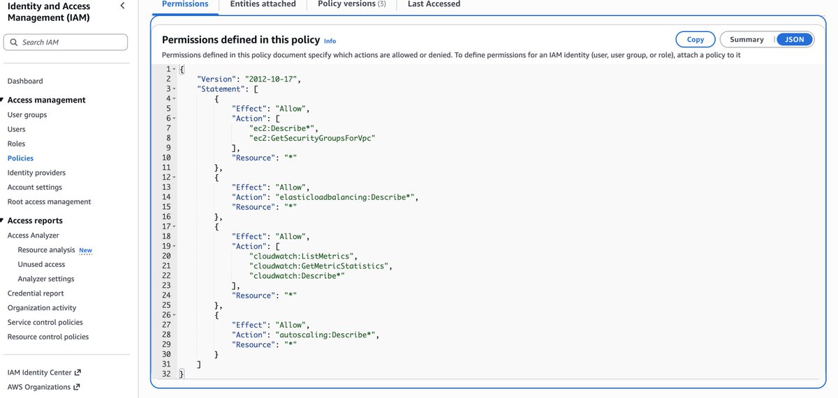Focus the Search IAM field
The height and width of the screenshot is (398, 838).
point(66,43)
